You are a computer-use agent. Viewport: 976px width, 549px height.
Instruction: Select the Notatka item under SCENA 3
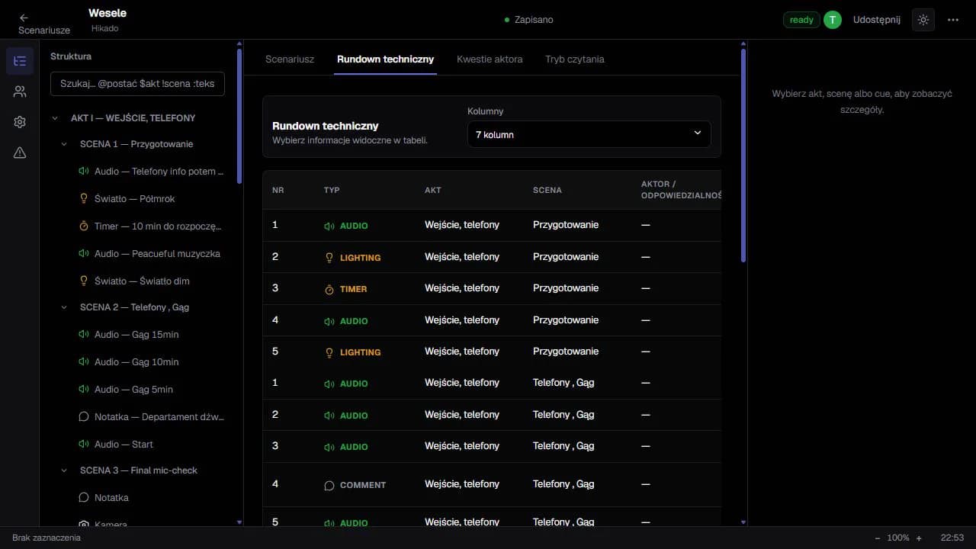click(111, 498)
